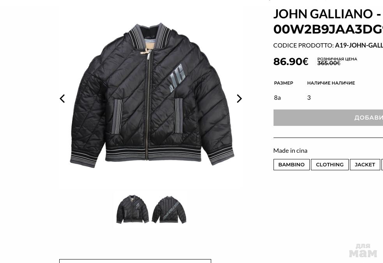The image size is (383, 263).
Task: Click the Made in cina text
Action: click(290, 150)
